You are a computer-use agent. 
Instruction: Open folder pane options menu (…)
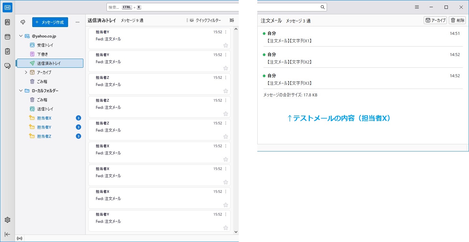(x=77, y=22)
